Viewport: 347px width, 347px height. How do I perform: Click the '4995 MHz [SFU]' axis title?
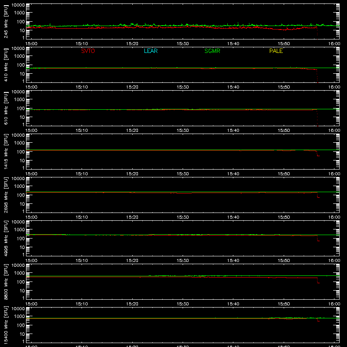click(x=6, y=239)
